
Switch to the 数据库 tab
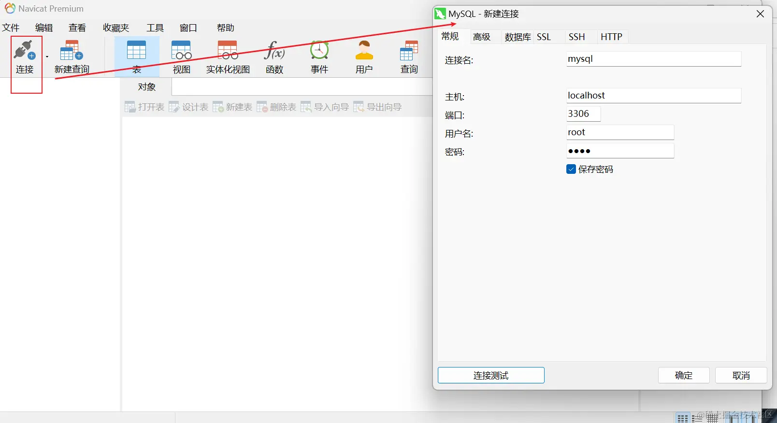[x=518, y=37]
